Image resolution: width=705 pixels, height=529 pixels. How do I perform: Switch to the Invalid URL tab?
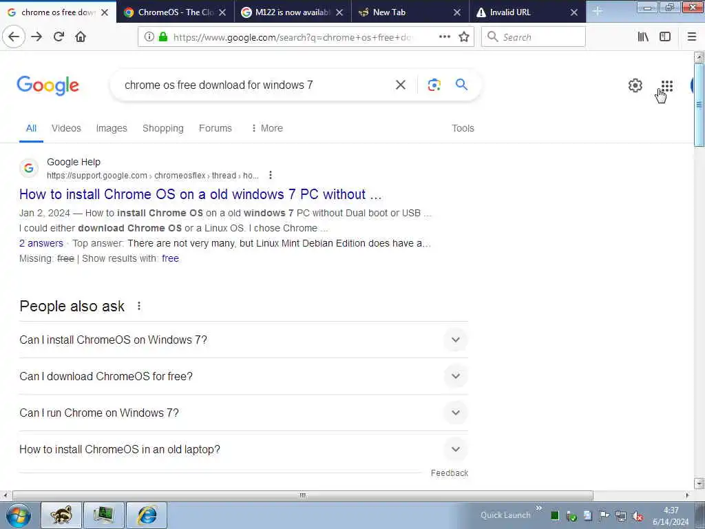click(x=526, y=12)
